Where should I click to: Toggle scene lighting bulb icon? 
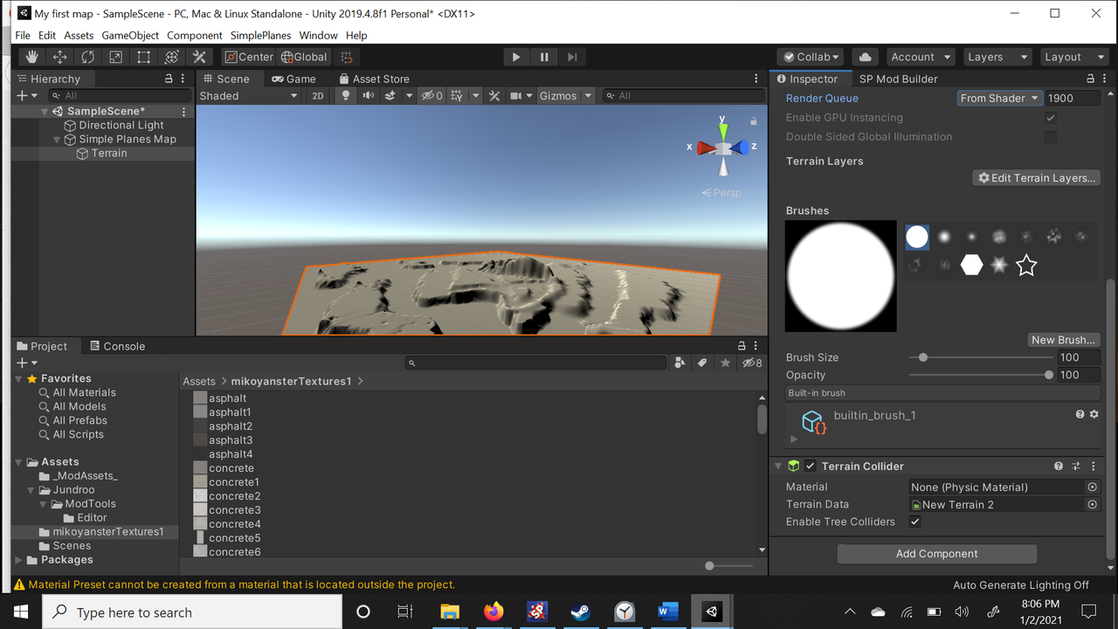pos(346,95)
